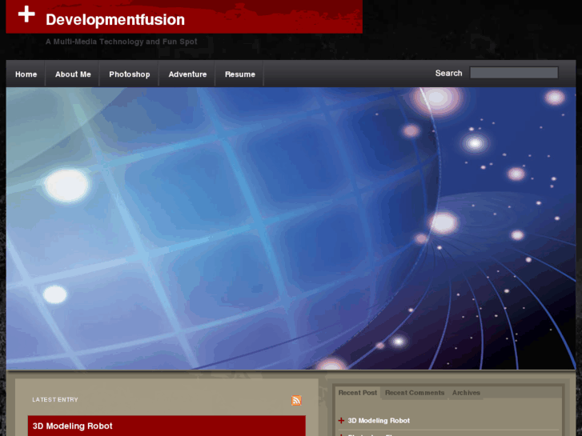Click the LATEST ENTRY label
Image resolution: width=582 pixels, height=436 pixels.
point(55,400)
